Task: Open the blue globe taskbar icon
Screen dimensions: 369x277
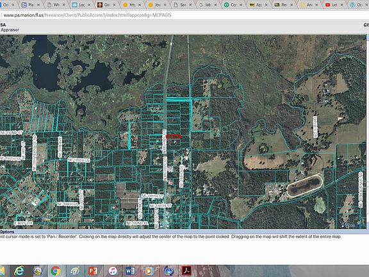Action: pyautogui.click(x=168, y=271)
